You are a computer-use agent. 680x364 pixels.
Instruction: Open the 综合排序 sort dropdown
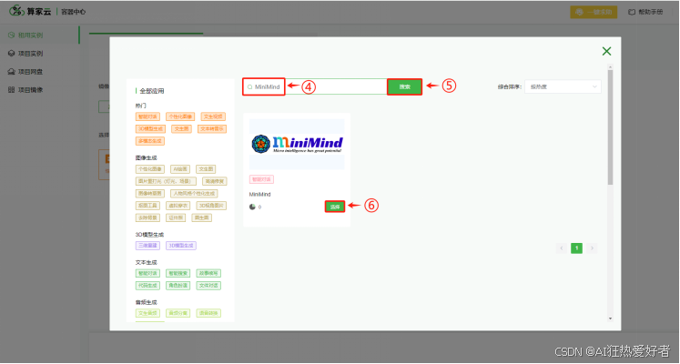tap(563, 86)
